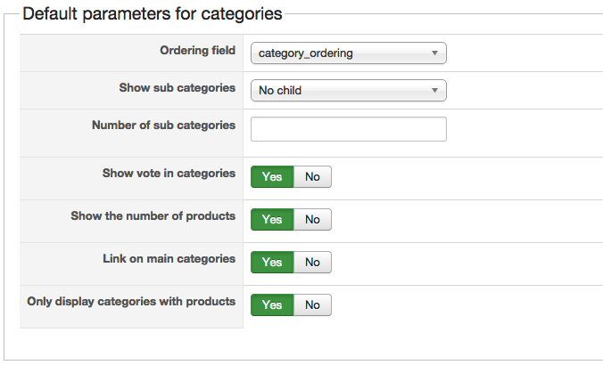Disable Show the number of products

(312, 220)
